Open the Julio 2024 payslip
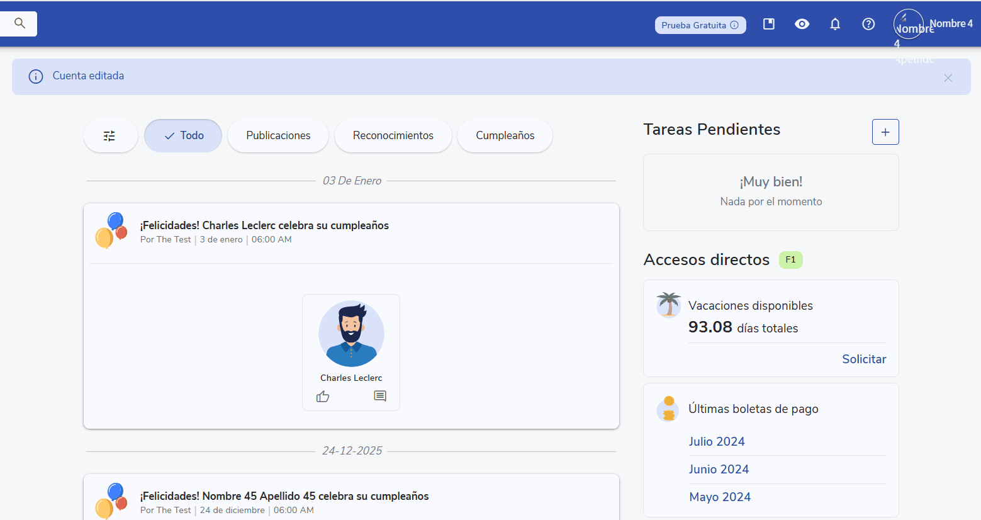The height and width of the screenshot is (520, 981). tap(717, 441)
